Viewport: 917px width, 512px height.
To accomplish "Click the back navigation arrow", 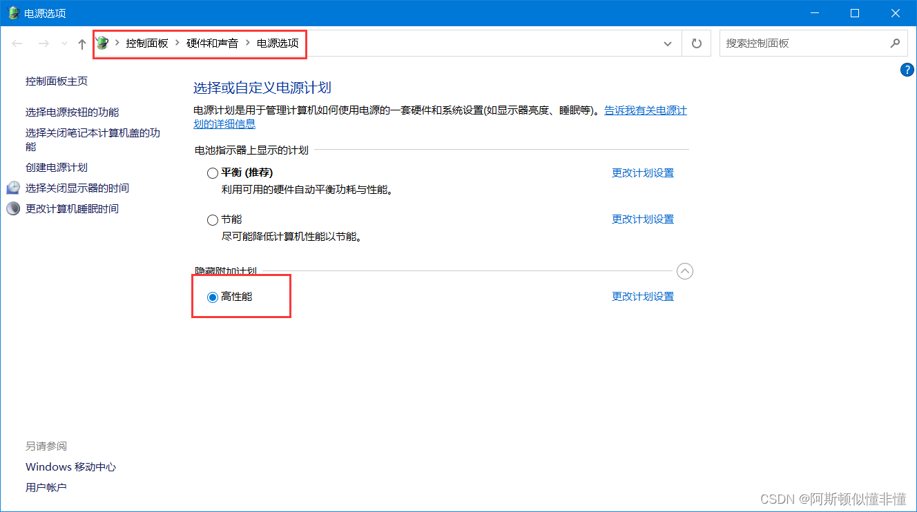I will pyautogui.click(x=17, y=43).
